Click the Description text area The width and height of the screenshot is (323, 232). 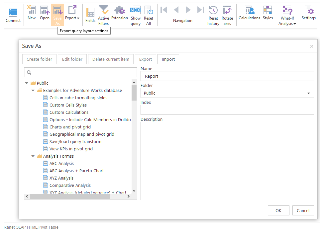click(x=227, y=161)
